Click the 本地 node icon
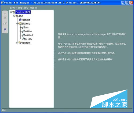The height and width of the screenshot is (114, 135). coord(17,16)
